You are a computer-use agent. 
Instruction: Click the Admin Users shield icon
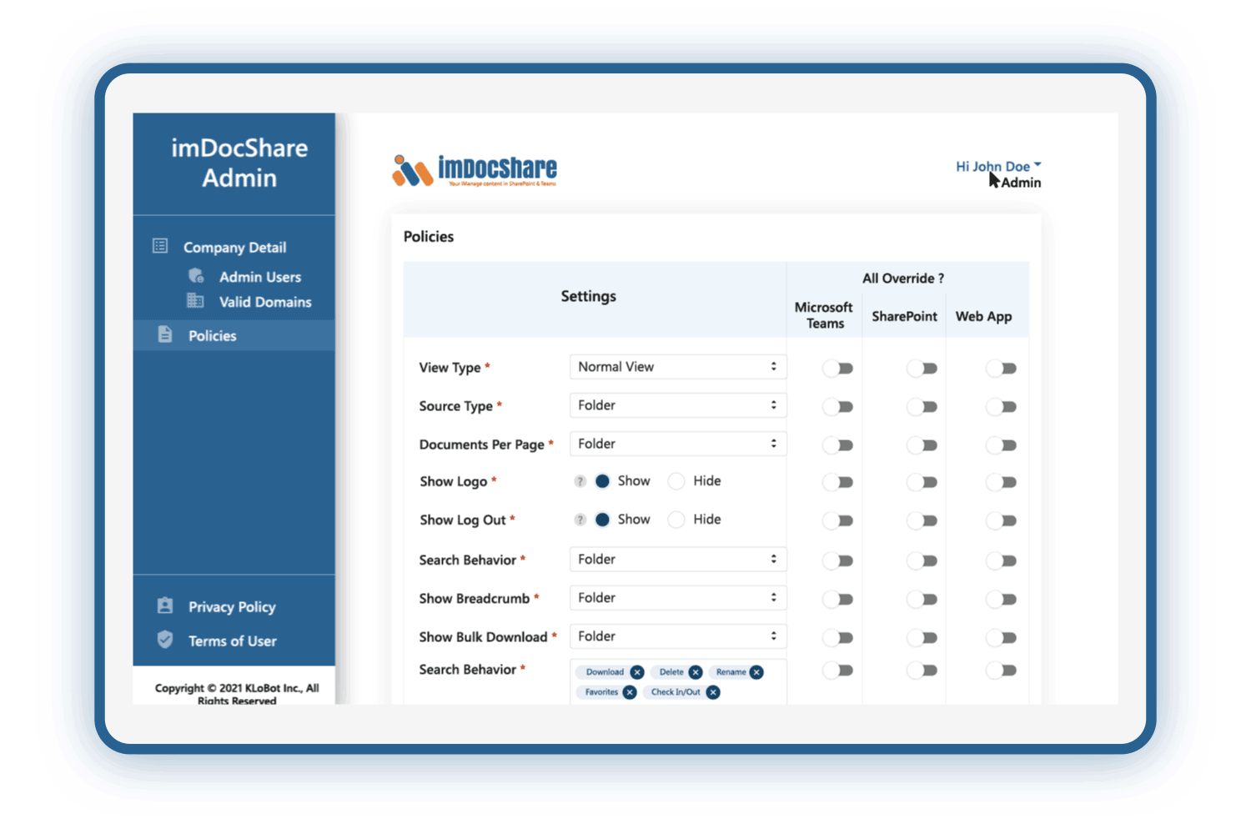click(196, 276)
